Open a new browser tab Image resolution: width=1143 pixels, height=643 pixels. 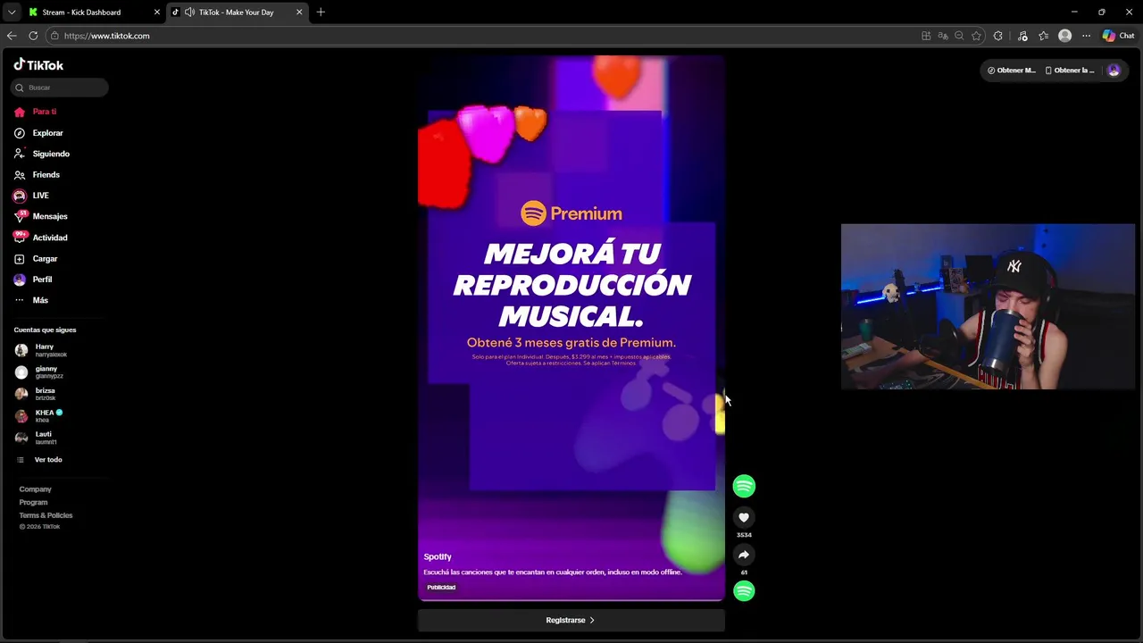(321, 13)
